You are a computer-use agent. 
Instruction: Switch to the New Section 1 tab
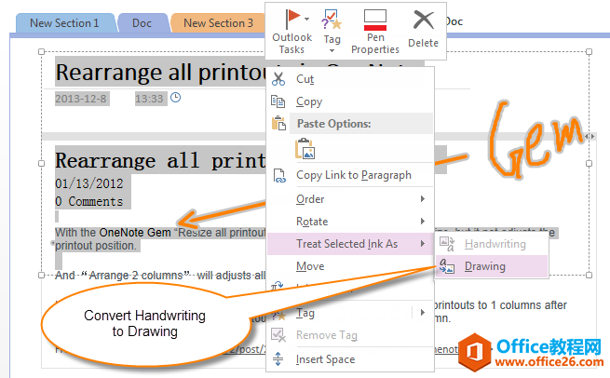63,22
